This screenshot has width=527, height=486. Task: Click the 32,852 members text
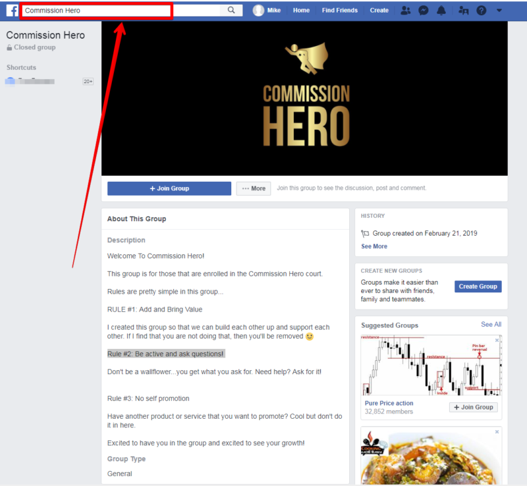(x=389, y=412)
